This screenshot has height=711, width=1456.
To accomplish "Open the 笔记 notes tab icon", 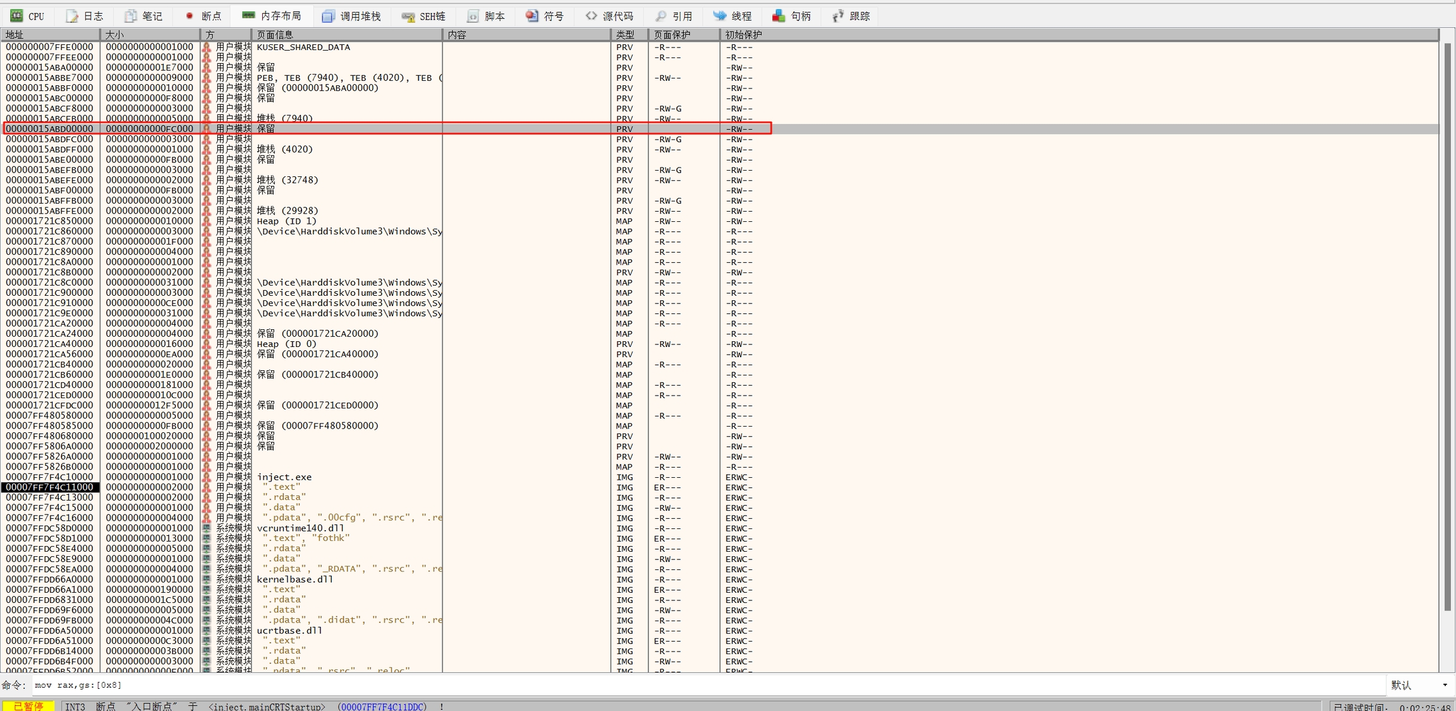I will tap(131, 16).
